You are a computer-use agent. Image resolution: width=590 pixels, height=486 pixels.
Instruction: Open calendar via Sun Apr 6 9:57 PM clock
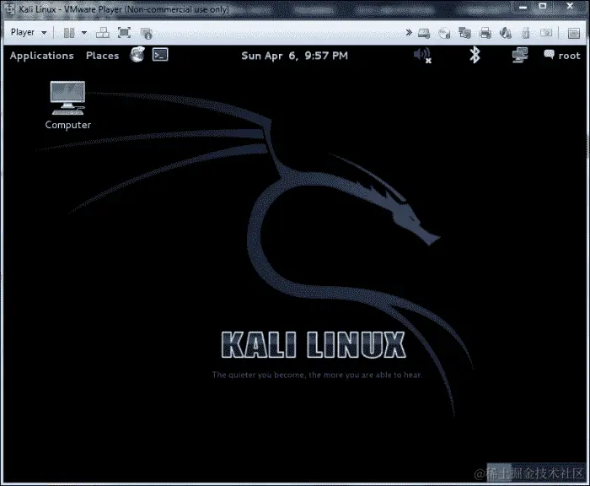click(x=295, y=56)
